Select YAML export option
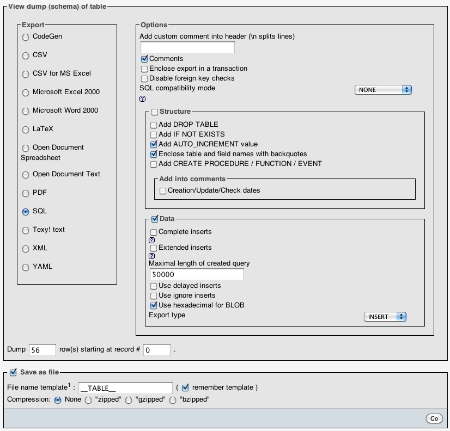 [x=26, y=268]
